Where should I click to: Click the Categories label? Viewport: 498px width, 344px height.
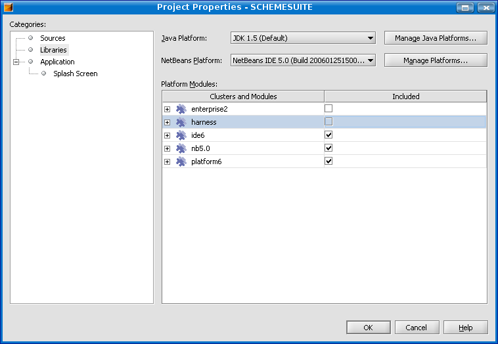[x=28, y=24]
